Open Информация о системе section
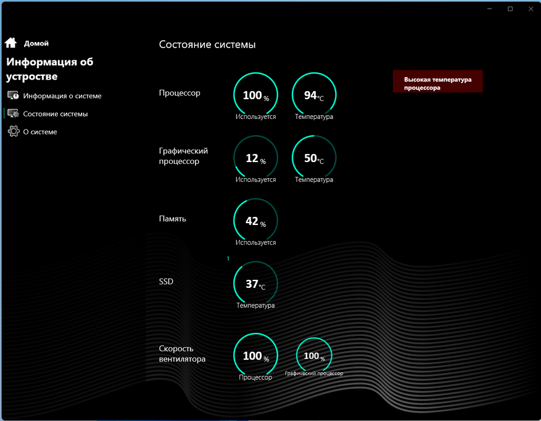 pos(62,96)
